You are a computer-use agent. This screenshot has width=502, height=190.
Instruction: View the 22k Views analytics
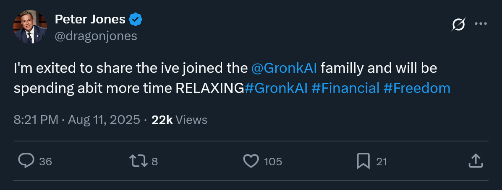click(179, 120)
